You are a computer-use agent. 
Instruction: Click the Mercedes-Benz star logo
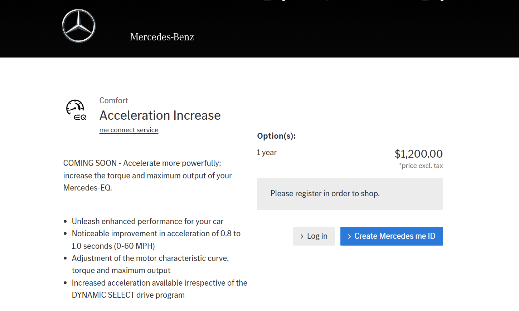79,26
